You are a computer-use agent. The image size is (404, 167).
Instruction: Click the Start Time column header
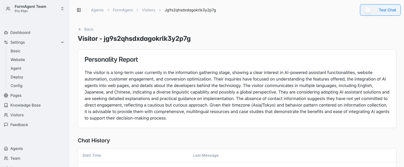[x=92, y=155]
